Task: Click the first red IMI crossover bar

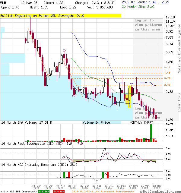Action: pyautogui.click(x=69, y=175)
